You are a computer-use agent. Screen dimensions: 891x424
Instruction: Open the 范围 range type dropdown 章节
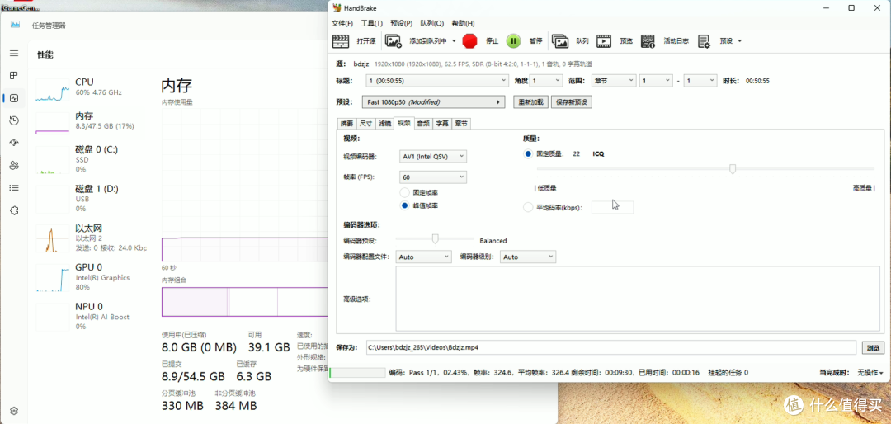[x=614, y=81]
